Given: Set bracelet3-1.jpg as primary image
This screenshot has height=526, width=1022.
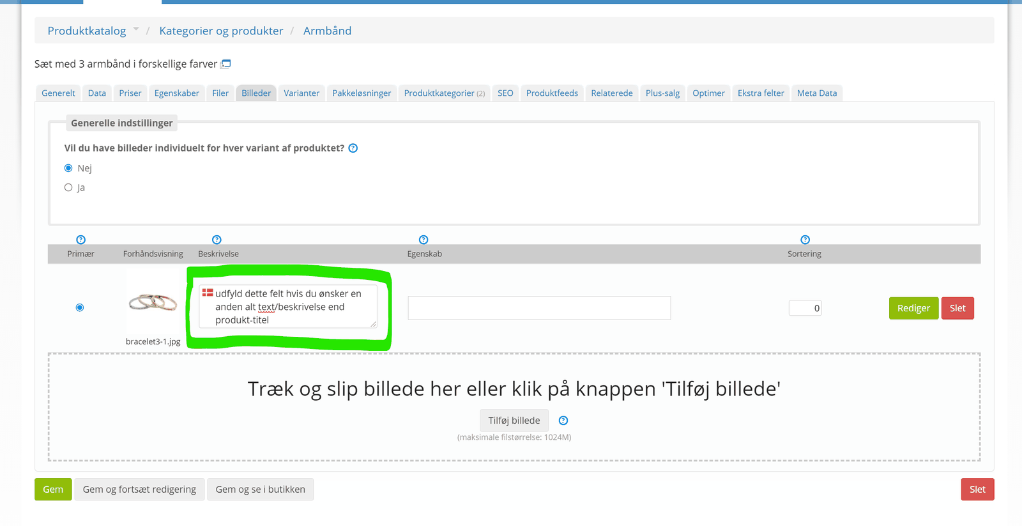Looking at the screenshot, I should (x=80, y=307).
